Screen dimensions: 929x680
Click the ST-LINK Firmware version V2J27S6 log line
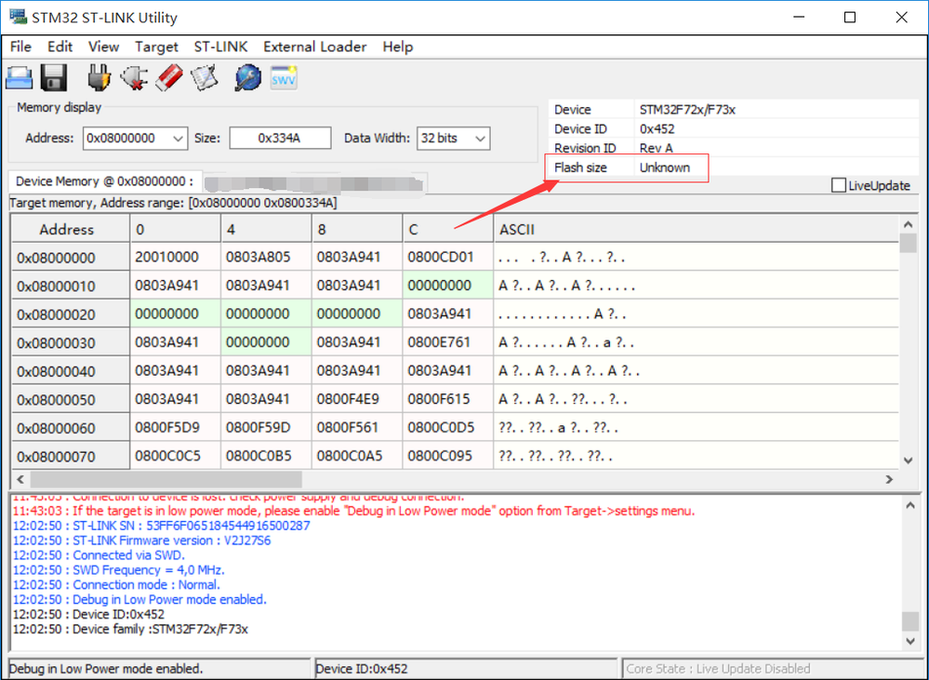(x=141, y=540)
